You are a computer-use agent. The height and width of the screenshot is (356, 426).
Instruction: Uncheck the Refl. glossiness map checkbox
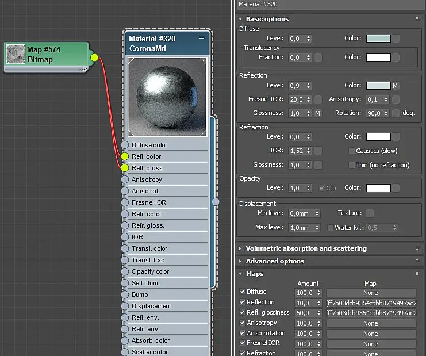pyautogui.click(x=243, y=312)
